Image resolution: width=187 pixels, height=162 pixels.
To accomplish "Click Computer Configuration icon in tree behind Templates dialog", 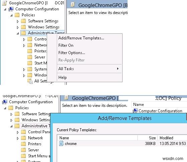I will 5,102.
